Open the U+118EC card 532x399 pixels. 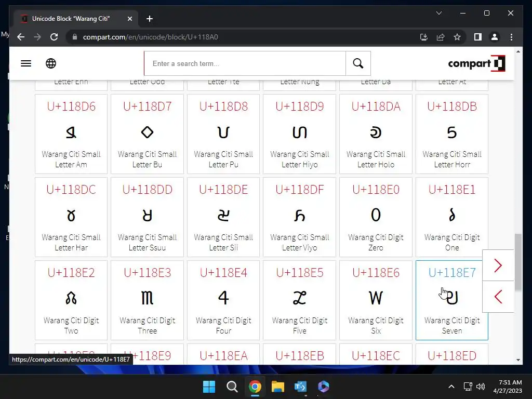(376, 354)
